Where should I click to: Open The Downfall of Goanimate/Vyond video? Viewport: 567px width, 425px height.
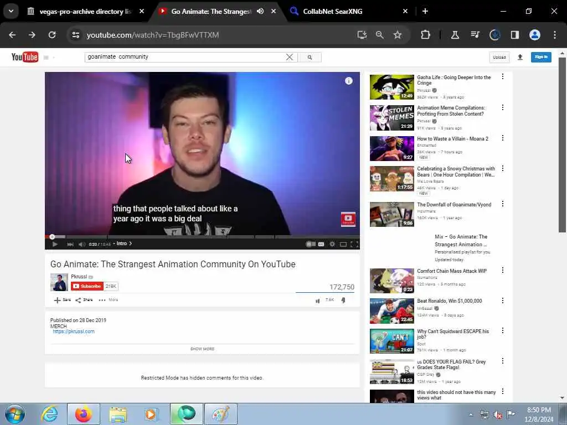[454, 205]
